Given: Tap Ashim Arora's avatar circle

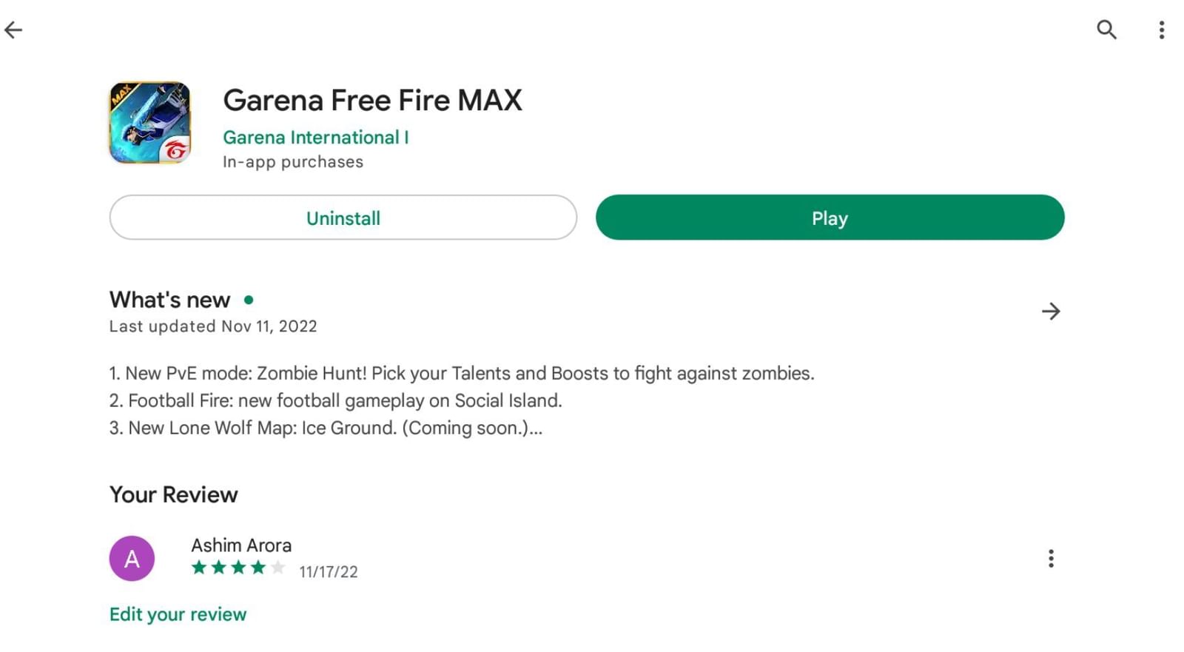Looking at the screenshot, I should pyautogui.click(x=132, y=558).
